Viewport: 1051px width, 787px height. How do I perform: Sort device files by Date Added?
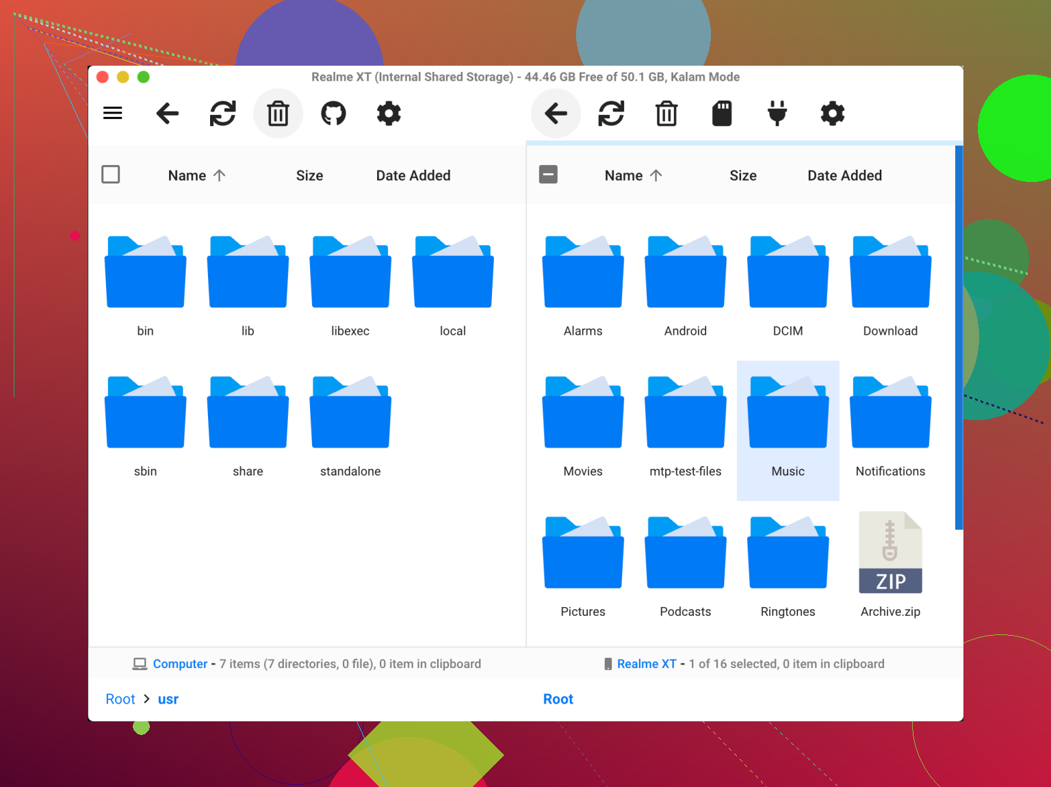(x=844, y=176)
